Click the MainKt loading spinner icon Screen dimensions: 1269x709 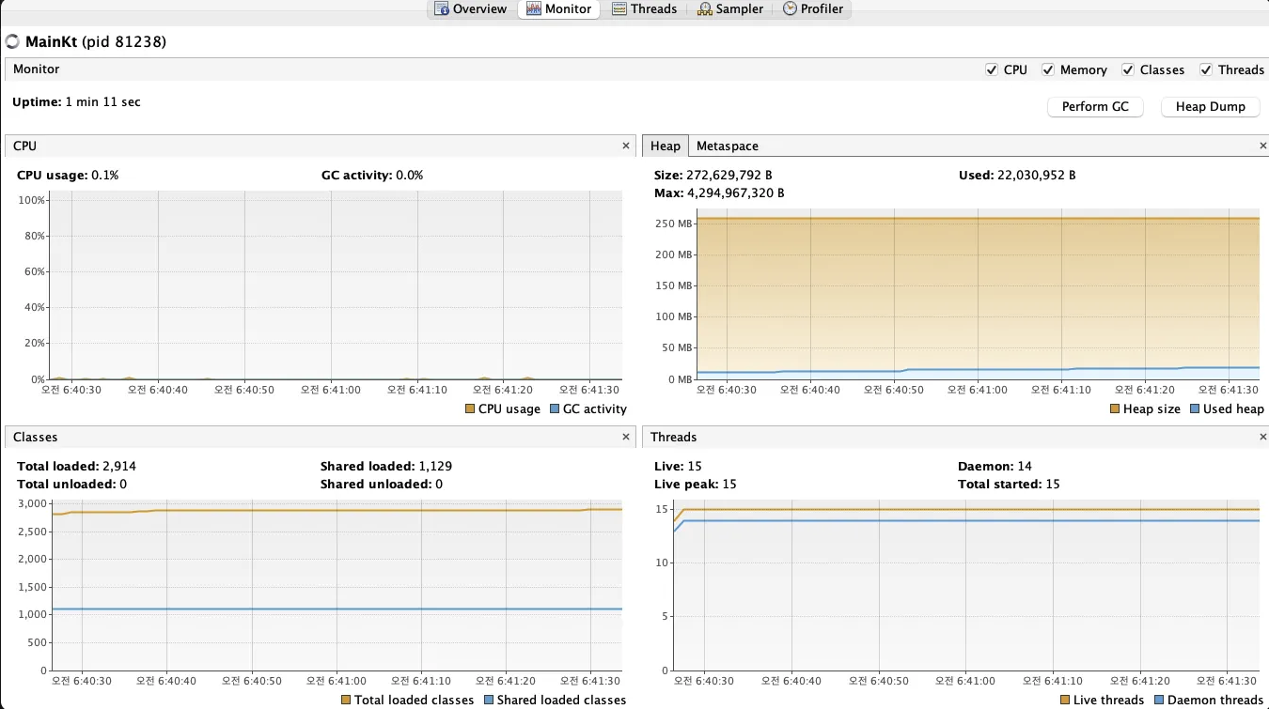coord(12,42)
